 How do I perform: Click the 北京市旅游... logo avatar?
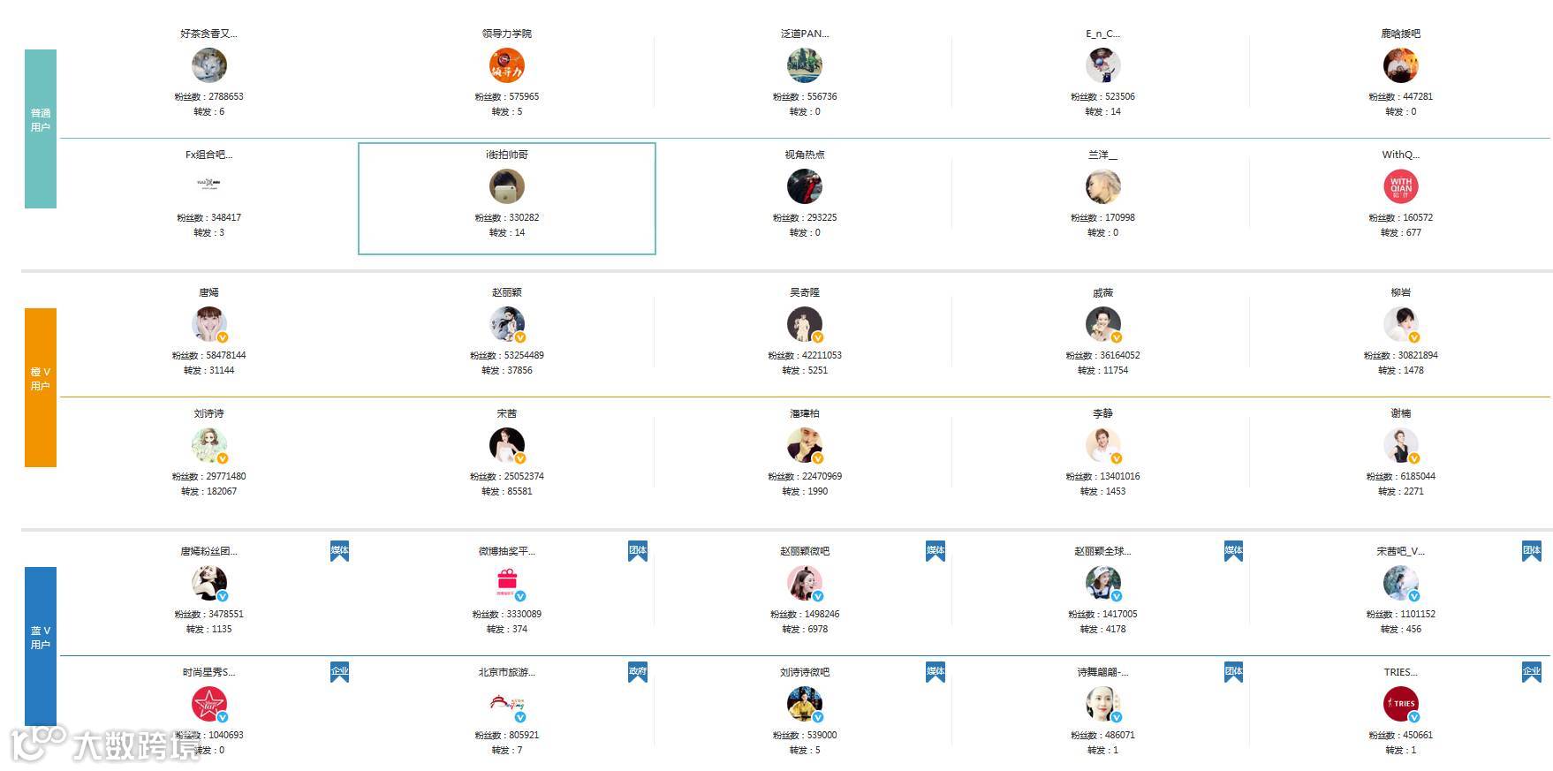tap(506, 704)
